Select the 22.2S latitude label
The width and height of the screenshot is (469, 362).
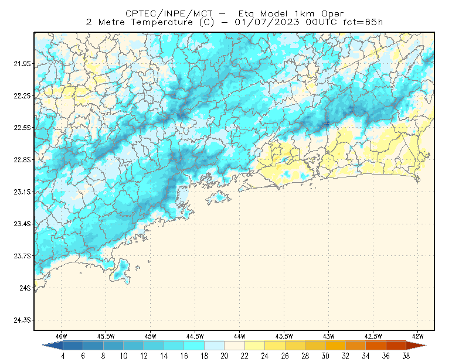point(22,95)
